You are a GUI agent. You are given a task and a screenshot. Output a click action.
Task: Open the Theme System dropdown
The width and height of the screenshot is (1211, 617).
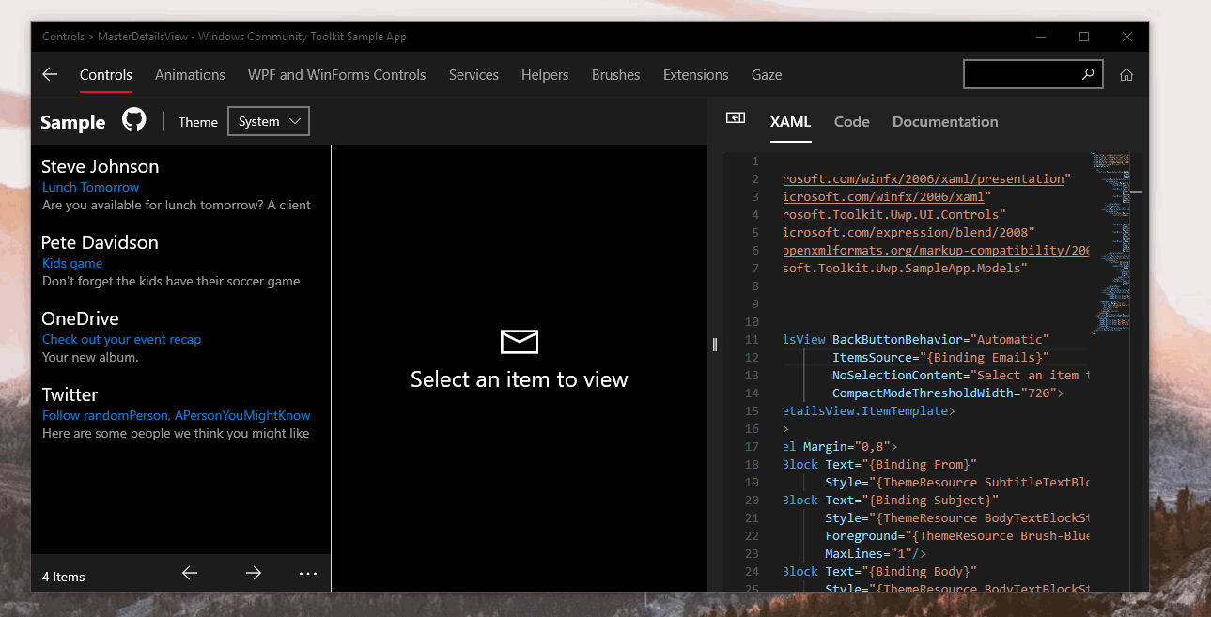click(x=269, y=121)
